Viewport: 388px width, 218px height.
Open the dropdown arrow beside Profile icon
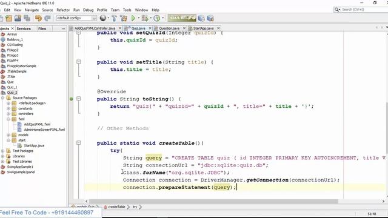(162, 18)
